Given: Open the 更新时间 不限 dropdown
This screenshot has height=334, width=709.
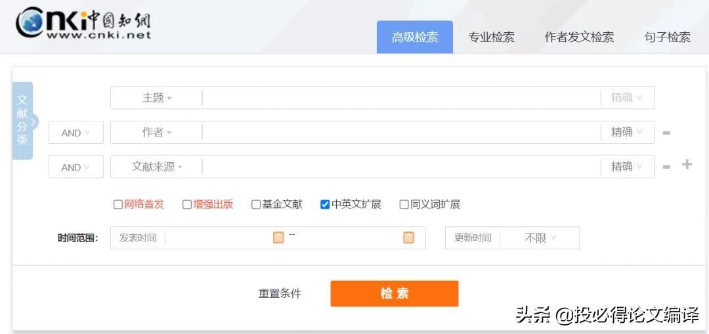Looking at the screenshot, I should 540,238.
